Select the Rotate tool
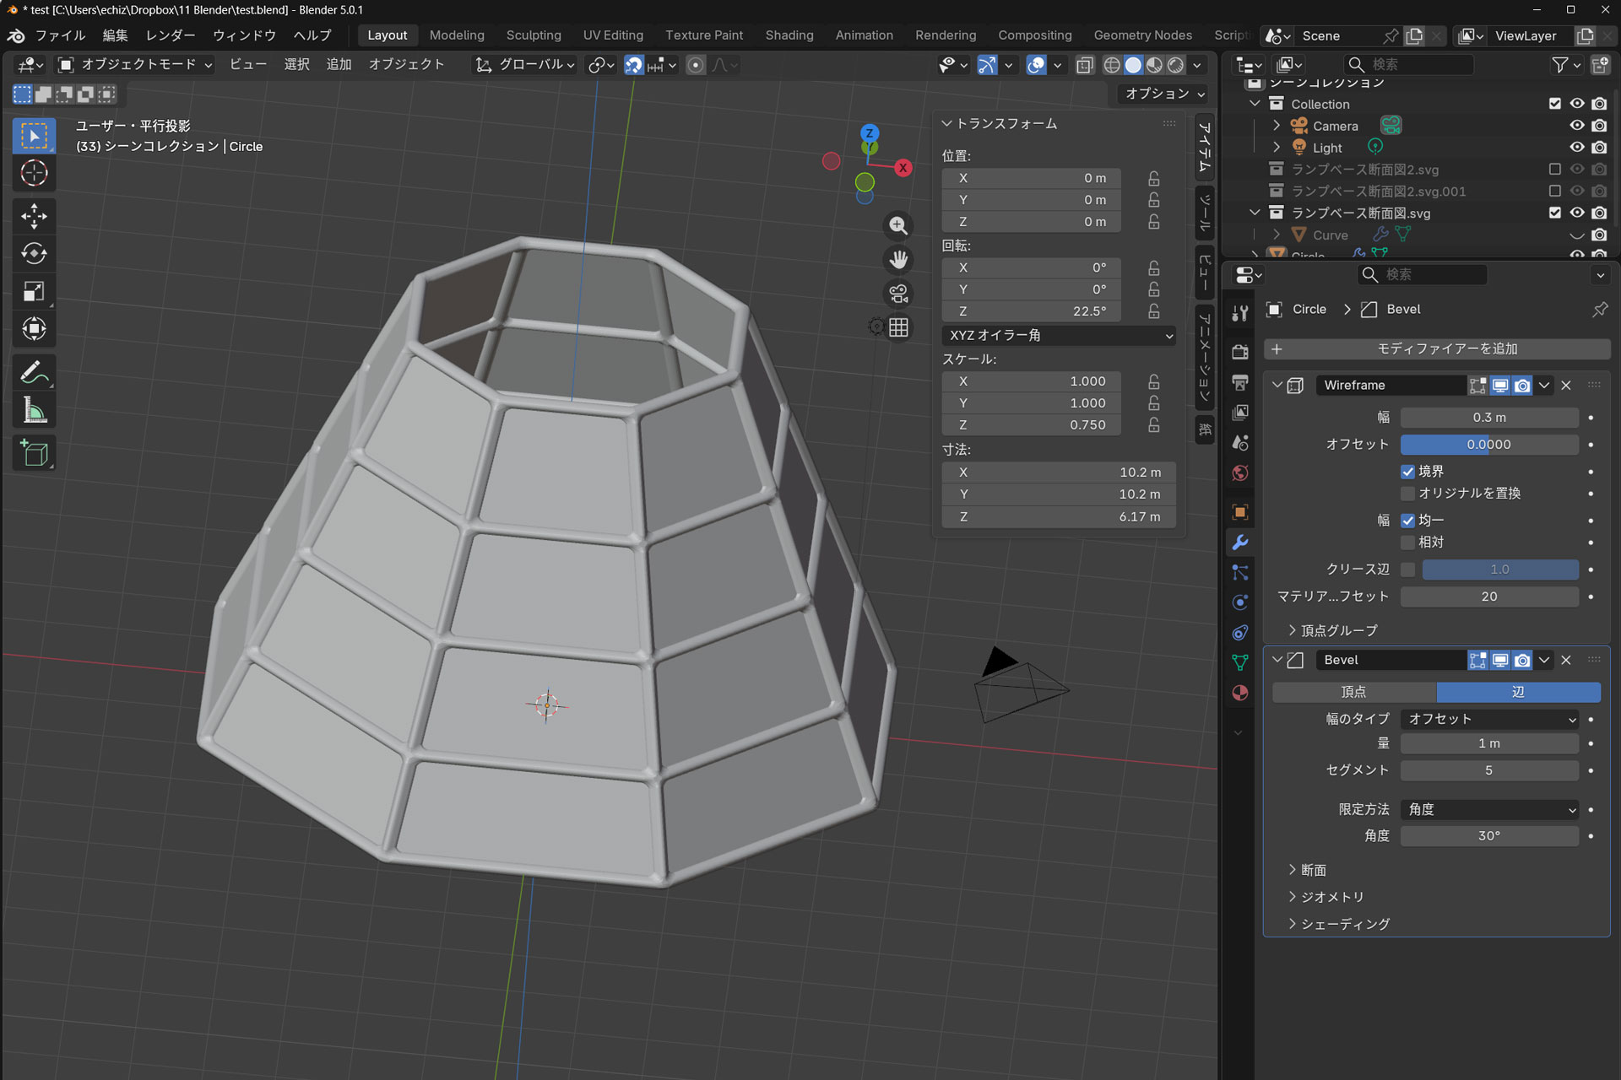 click(34, 253)
